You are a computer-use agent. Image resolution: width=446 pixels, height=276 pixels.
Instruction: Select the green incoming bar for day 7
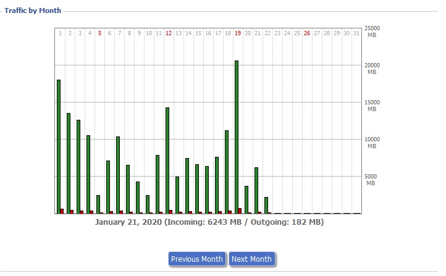[118, 175]
